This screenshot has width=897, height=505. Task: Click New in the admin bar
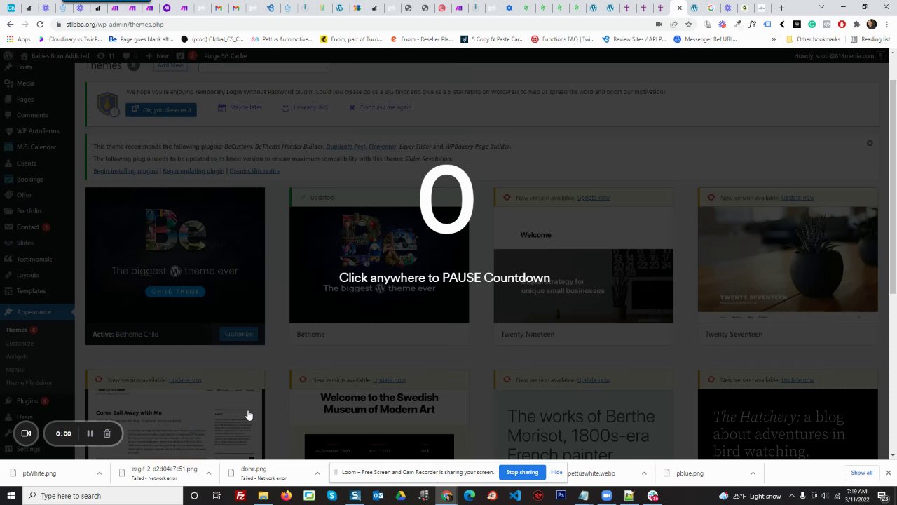coord(158,55)
